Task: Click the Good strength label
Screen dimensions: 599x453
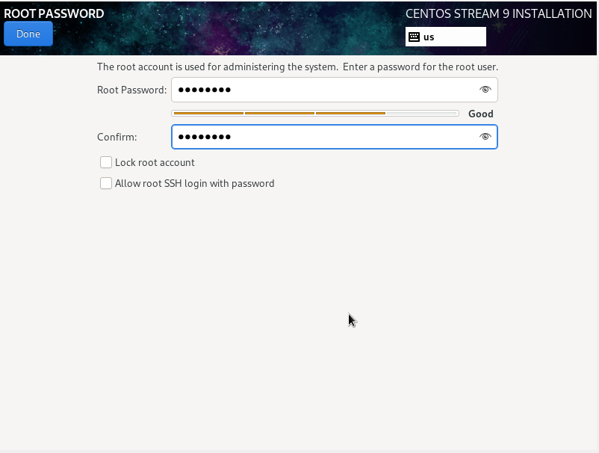Action: click(480, 114)
